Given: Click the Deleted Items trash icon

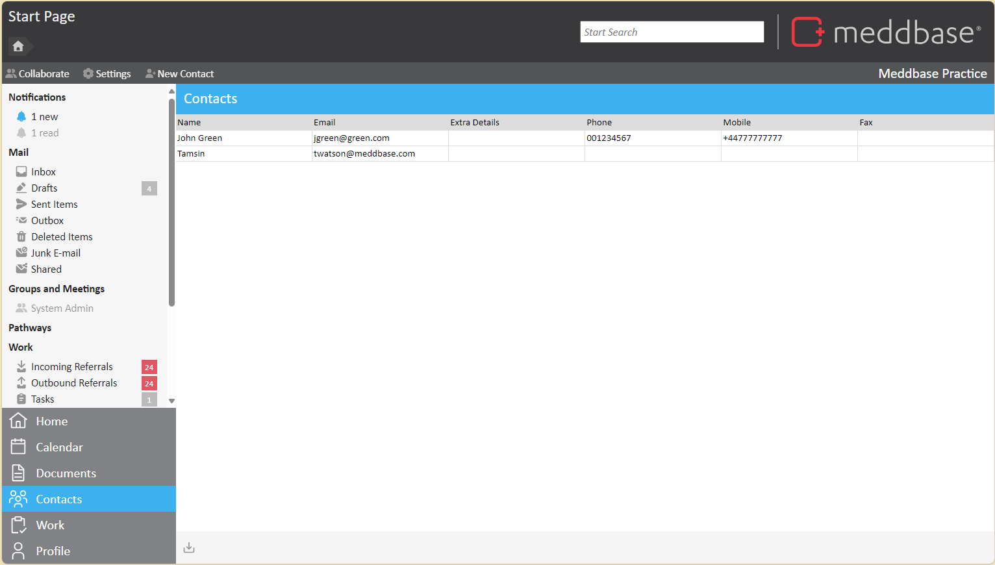Looking at the screenshot, I should (x=21, y=237).
